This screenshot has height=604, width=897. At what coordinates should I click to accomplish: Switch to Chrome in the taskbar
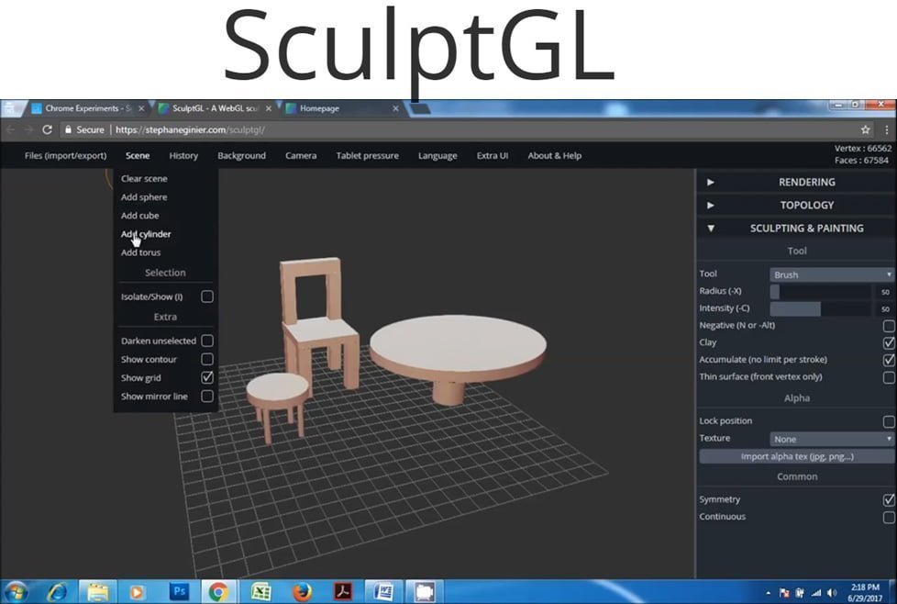pyautogui.click(x=218, y=591)
